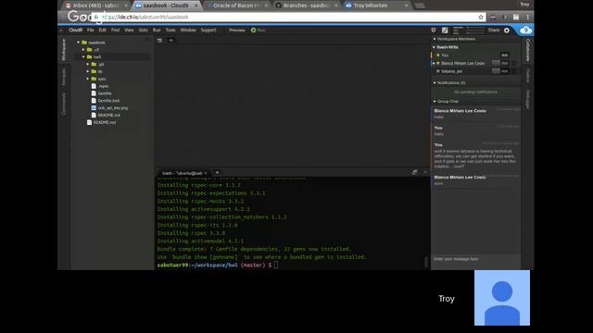Open Cloud9 preferences gear icon
Viewport: 593px width, 333px height.
coord(507,31)
